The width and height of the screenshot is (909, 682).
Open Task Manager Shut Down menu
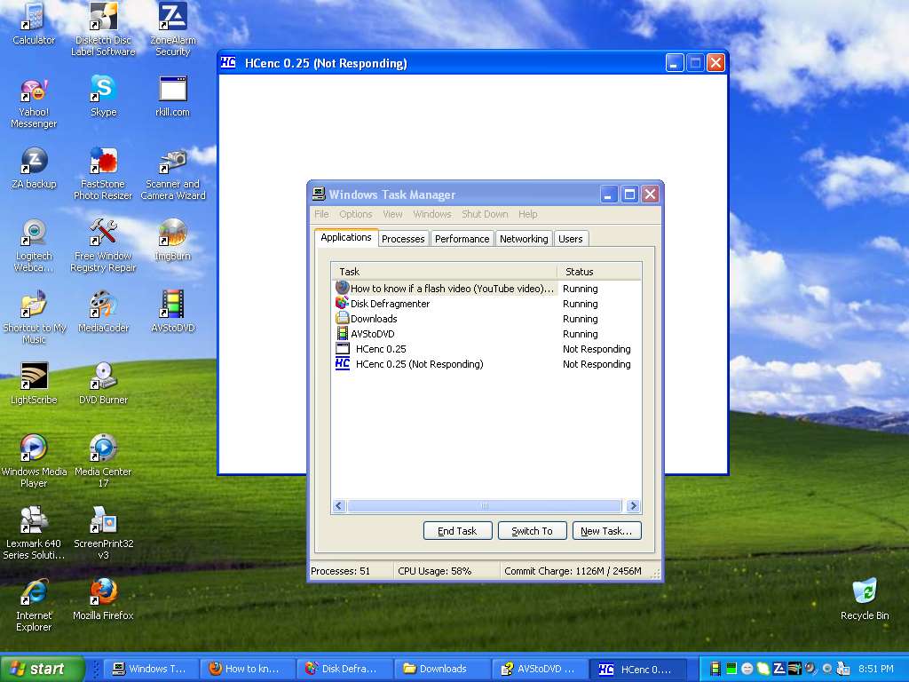[485, 214]
